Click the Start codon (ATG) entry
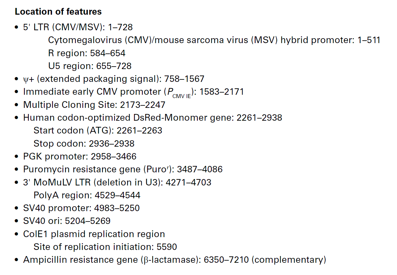Screen dimensions: 397x275 click(x=98, y=130)
